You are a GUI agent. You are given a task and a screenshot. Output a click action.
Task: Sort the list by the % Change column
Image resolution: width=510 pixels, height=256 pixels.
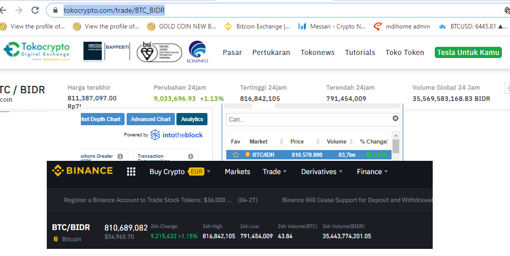click(x=375, y=141)
